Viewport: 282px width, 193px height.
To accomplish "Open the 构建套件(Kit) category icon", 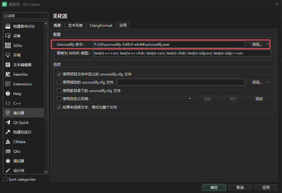I will 8,26.
